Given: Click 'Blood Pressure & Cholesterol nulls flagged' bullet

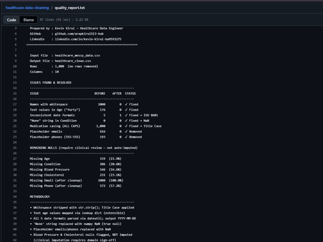Looking at the screenshot, I should (x=81, y=235).
